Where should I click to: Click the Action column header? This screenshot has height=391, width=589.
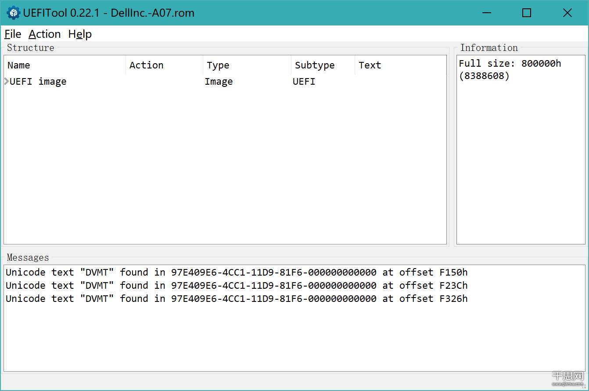[x=165, y=65]
